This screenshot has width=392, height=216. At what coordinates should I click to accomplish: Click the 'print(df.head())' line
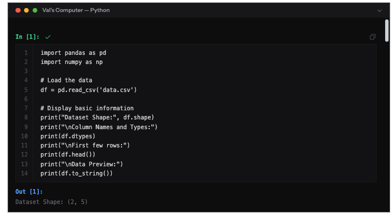[x=68, y=154]
